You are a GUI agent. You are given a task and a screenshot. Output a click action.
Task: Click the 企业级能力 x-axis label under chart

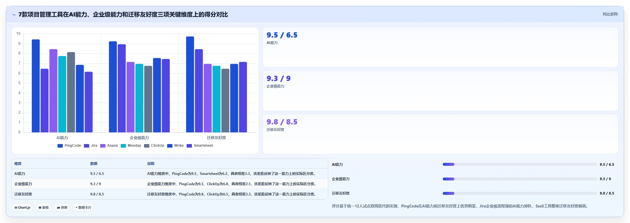coord(139,138)
